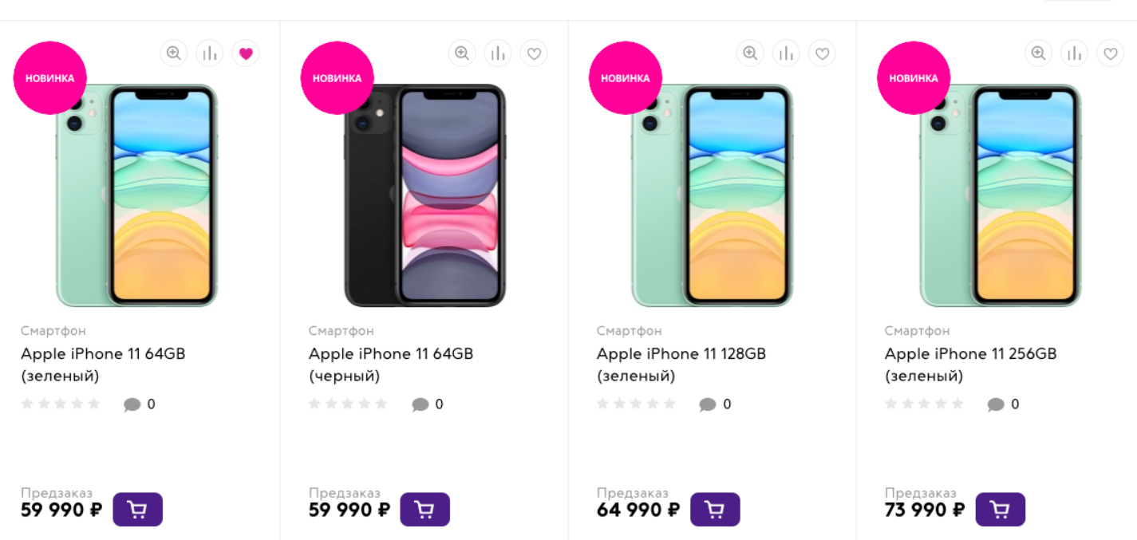The height and width of the screenshot is (540, 1137).
Task: Click the black iPhone 11 product image
Action: [424, 195]
